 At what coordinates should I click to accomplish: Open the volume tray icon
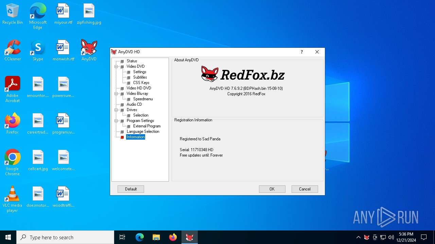pos(391,237)
